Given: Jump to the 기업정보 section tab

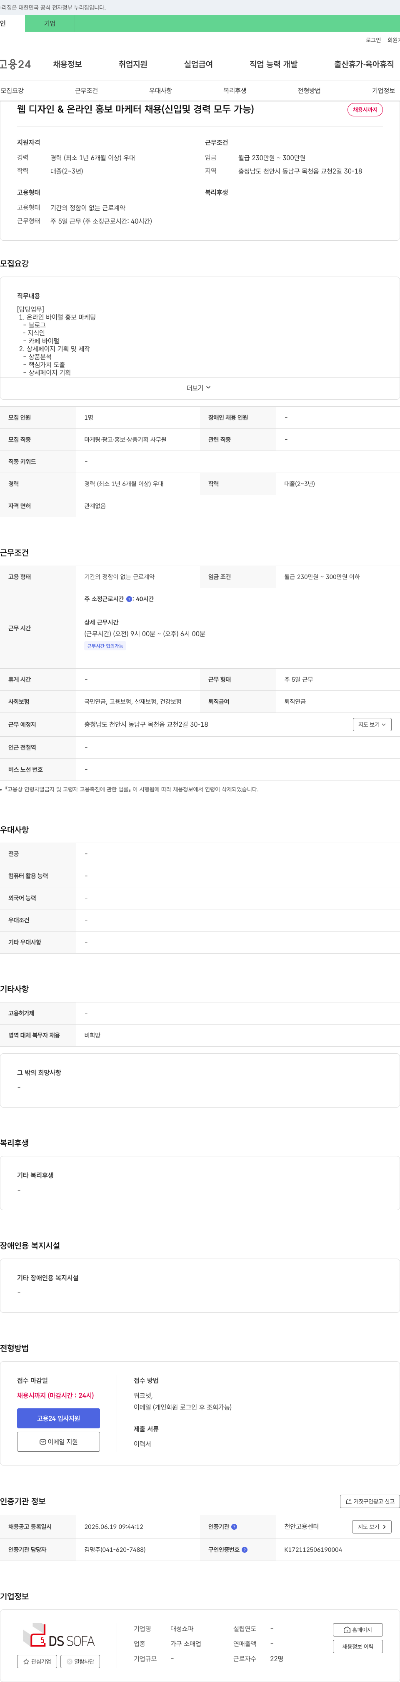Looking at the screenshot, I should coord(384,91).
